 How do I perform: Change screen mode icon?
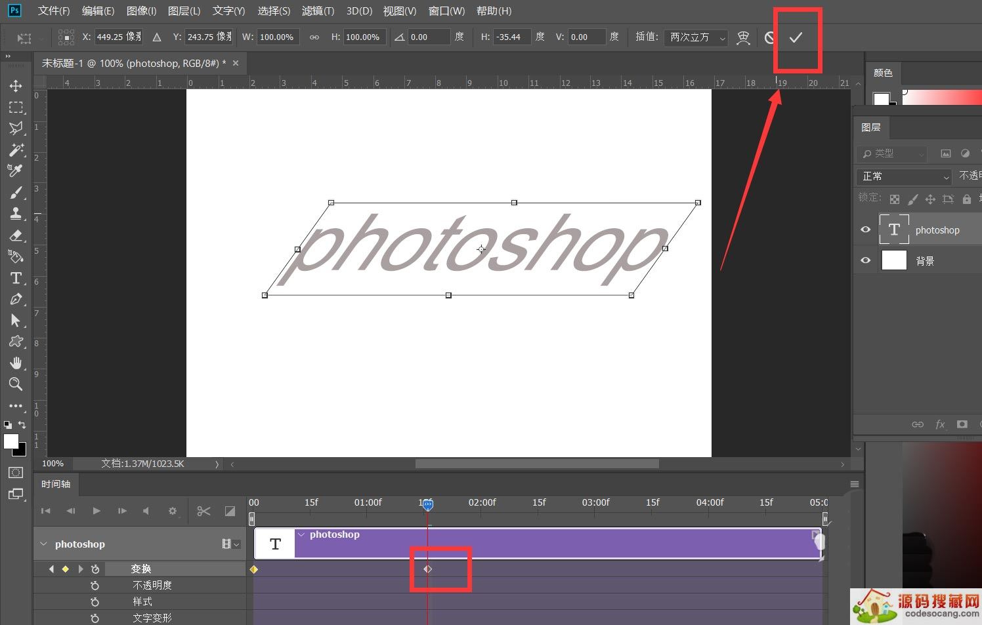point(16,494)
